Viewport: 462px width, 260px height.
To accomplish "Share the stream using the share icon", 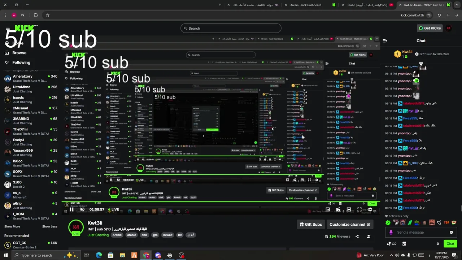I will click(x=357, y=237).
